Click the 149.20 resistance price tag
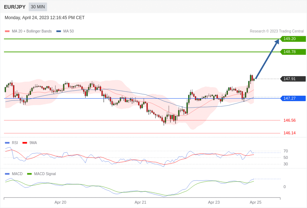 293,39
